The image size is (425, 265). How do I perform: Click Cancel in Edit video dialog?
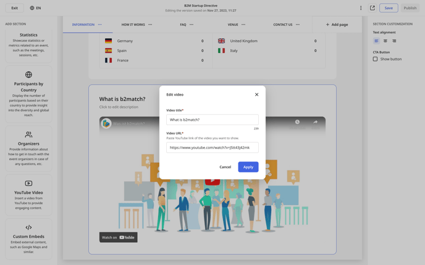pos(225,167)
